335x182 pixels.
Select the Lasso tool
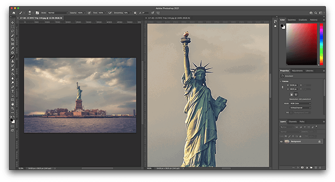(x=12, y=31)
